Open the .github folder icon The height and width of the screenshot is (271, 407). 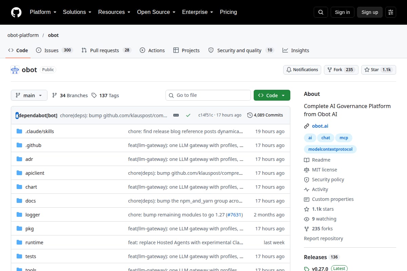coord(19,145)
